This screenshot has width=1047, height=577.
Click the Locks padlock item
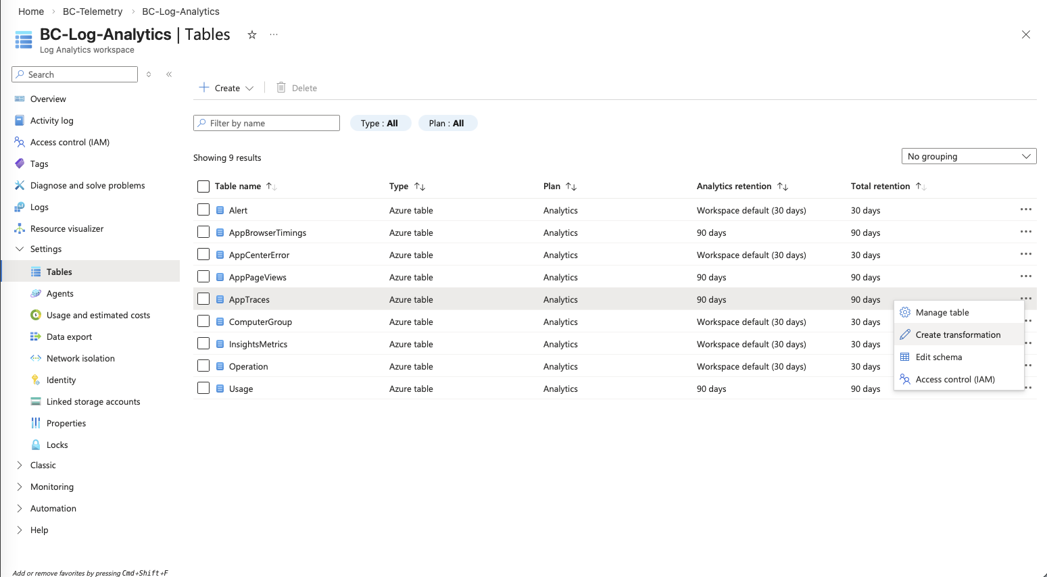coord(57,445)
